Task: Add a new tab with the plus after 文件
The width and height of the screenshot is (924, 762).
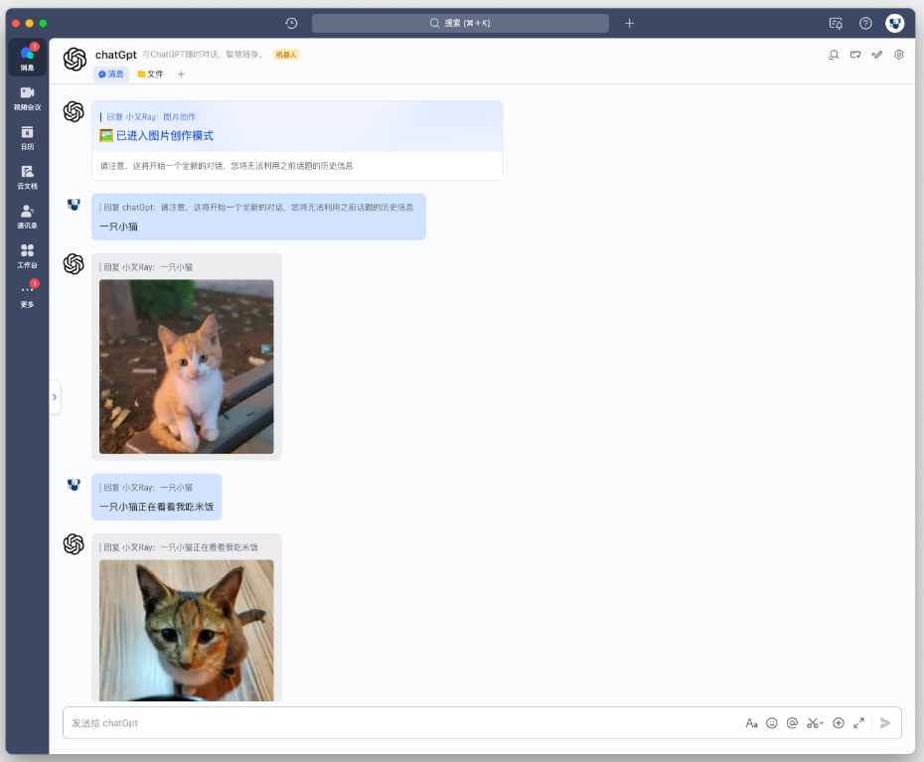Action: click(x=181, y=75)
